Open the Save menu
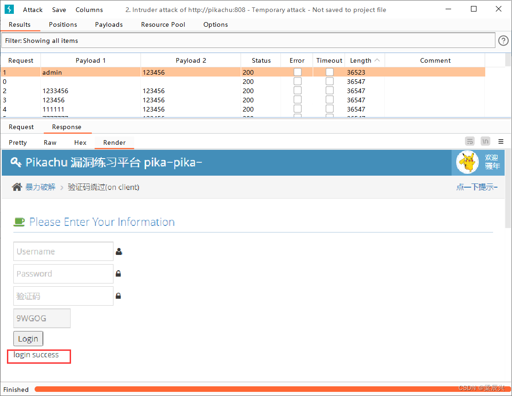 pyautogui.click(x=59, y=10)
